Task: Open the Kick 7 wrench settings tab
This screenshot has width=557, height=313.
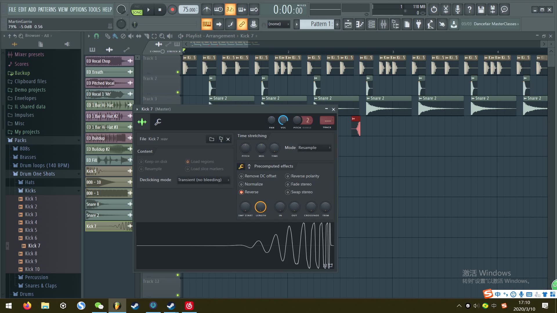Action: point(158,122)
